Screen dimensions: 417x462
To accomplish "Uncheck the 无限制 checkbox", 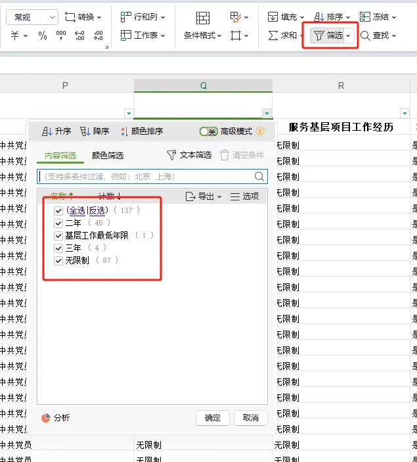I will click(x=58, y=261).
